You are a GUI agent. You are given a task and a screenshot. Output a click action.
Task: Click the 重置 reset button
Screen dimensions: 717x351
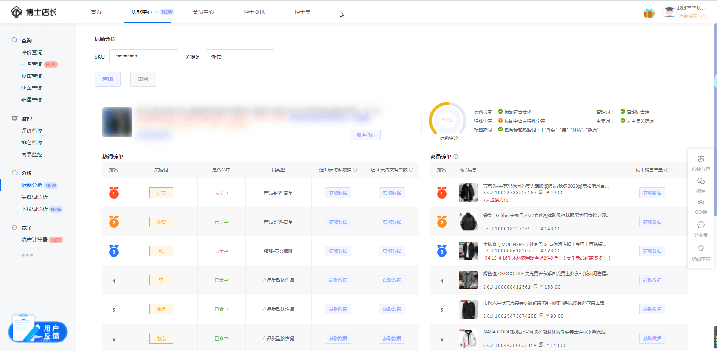(143, 79)
